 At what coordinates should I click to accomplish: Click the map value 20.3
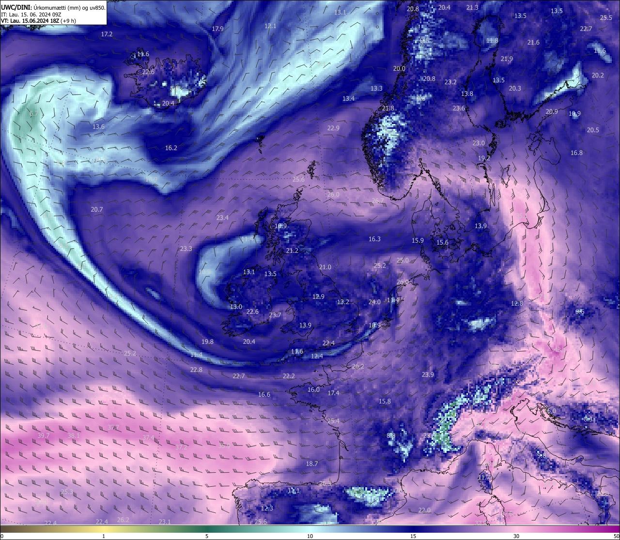(x=515, y=89)
